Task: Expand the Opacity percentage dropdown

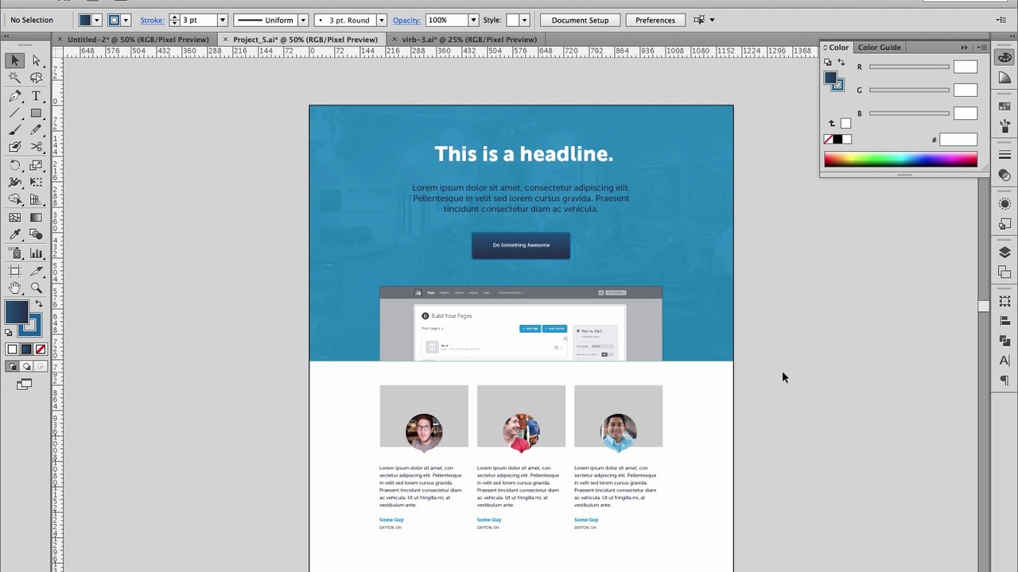Action: tap(473, 20)
